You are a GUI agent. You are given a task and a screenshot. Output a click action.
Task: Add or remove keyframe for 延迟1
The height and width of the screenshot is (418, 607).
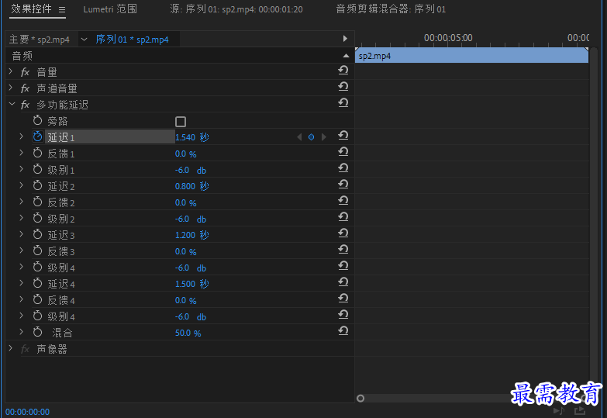click(311, 137)
